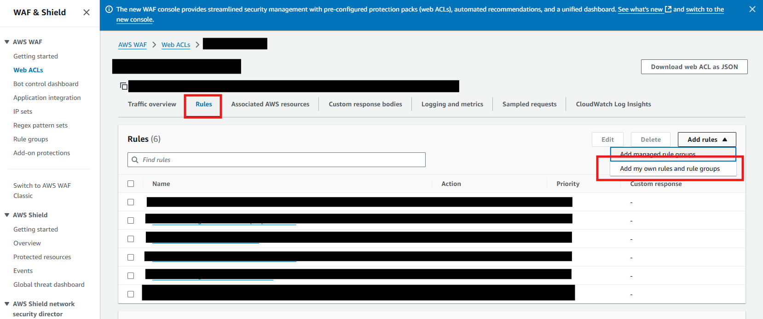The height and width of the screenshot is (319, 763).
Task: Open IP sets in sidebar
Action: (23, 111)
